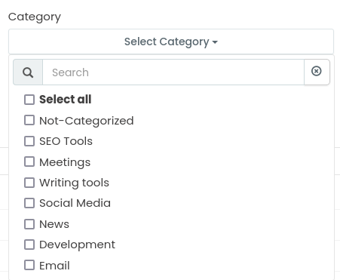
Task: Click the Select all label text
Action: click(66, 99)
